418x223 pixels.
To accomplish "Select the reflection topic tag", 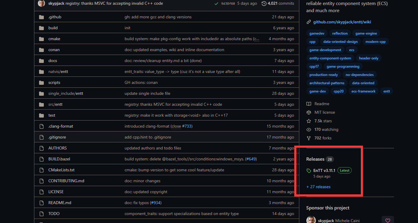I will pos(340,33).
